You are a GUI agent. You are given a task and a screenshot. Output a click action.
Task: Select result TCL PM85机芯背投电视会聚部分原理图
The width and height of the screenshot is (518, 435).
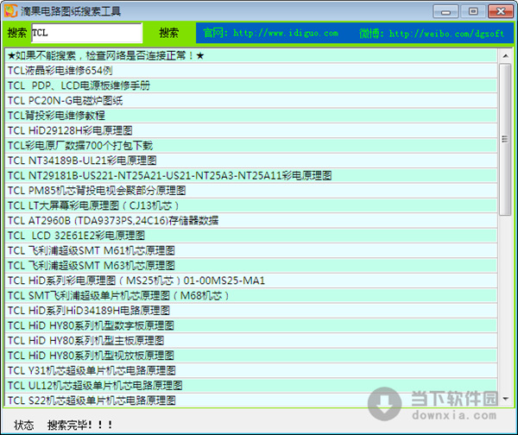pos(251,191)
